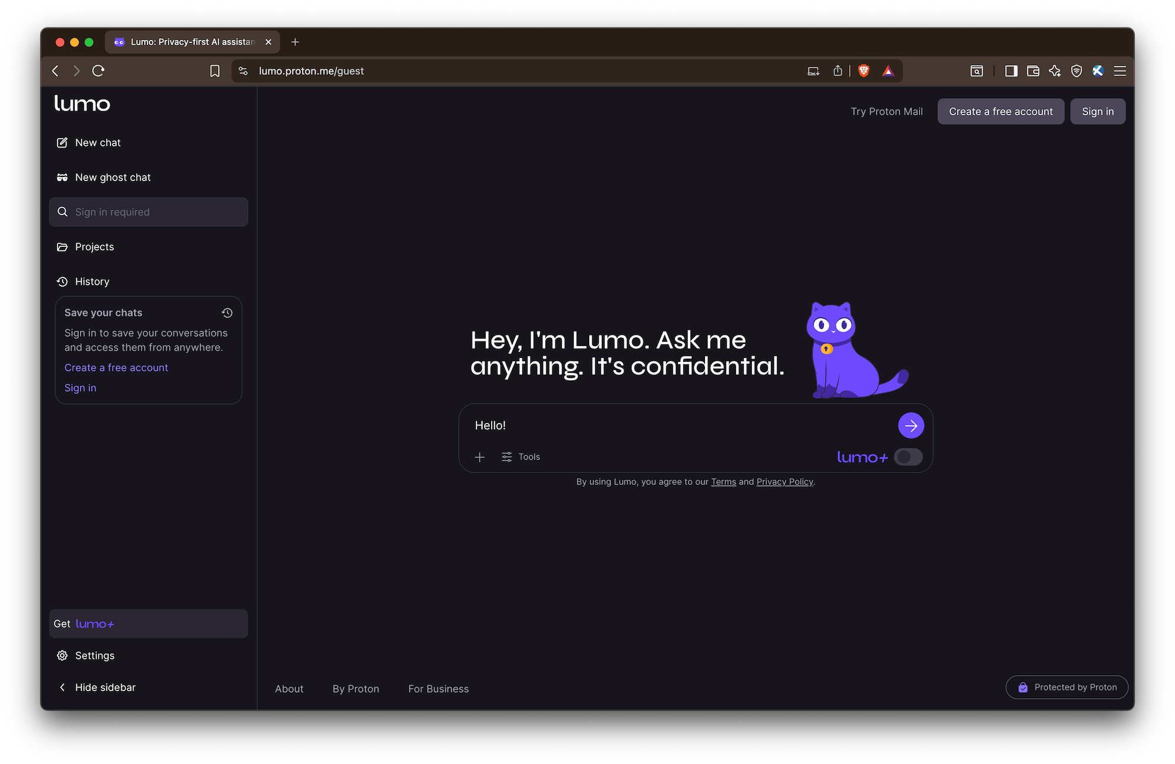Click the Brave Rewards triangle icon
Viewport: 1175px width, 764px height.
888,71
